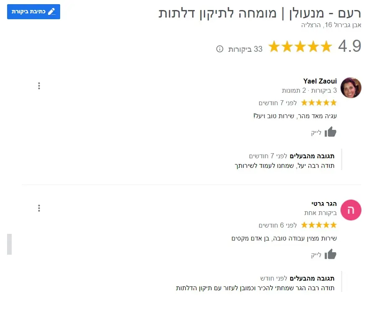Click the thumbs-up icon on Yael's review
The height and width of the screenshot is (309, 384).
coord(331,132)
